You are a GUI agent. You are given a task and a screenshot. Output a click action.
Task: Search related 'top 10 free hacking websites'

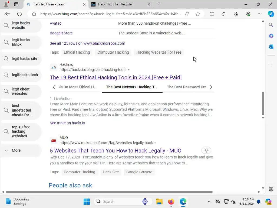click(x=21, y=131)
